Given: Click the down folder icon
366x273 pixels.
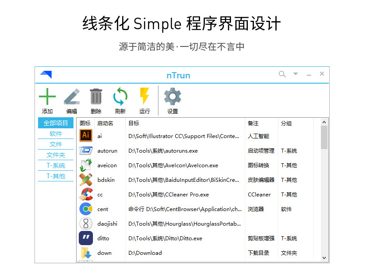Looking at the screenshot, I should coord(86,253).
